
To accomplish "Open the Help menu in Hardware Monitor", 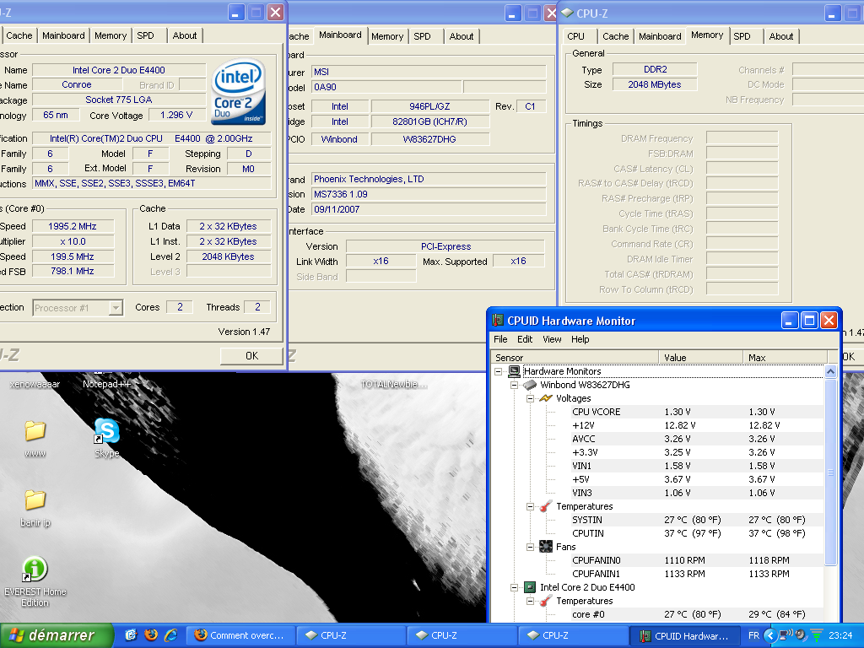I will tap(580, 339).
